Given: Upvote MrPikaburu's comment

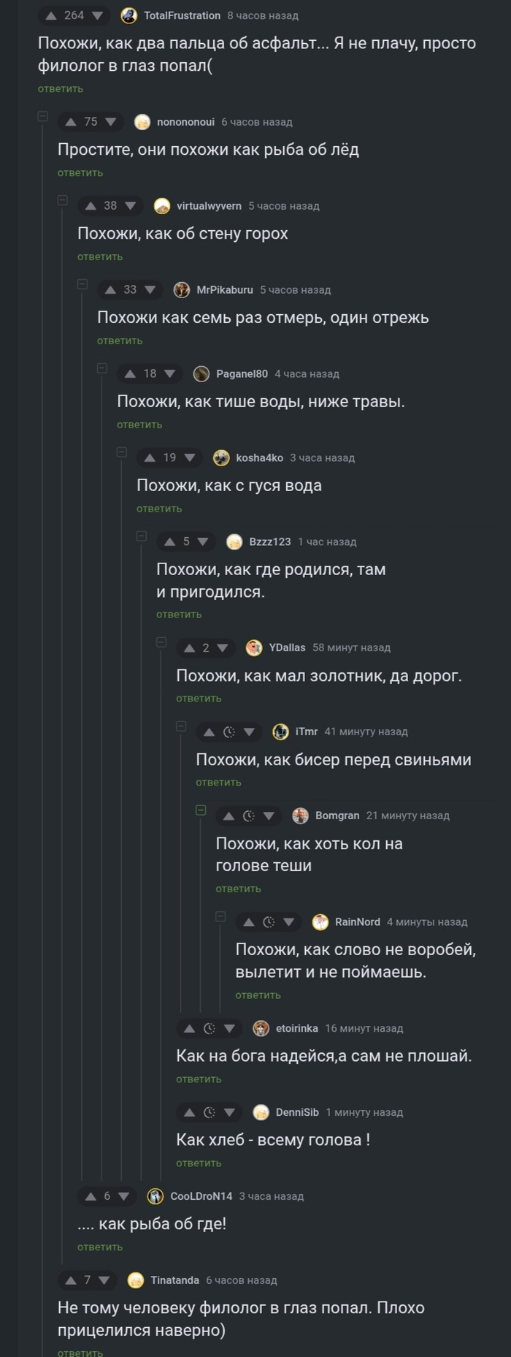Looking at the screenshot, I should click(110, 290).
